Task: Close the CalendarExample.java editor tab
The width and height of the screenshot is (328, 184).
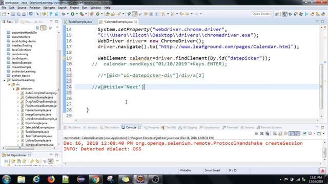Action: pos(136,21)
